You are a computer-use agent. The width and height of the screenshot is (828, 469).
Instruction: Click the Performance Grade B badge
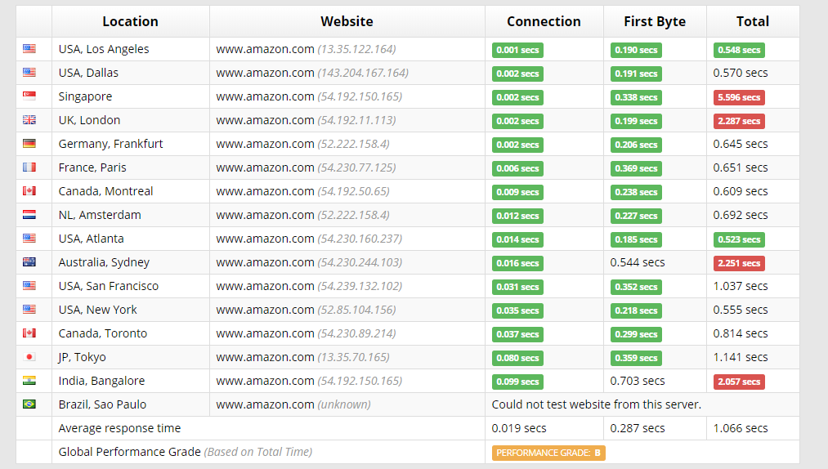point(548,453)
